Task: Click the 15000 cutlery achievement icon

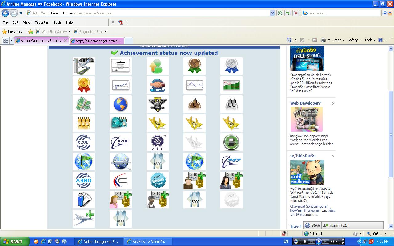Action: tap(195, 200)
